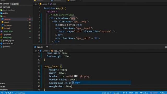Click the .app__input selector text
The image size is (167, 94).
[51, 66]
